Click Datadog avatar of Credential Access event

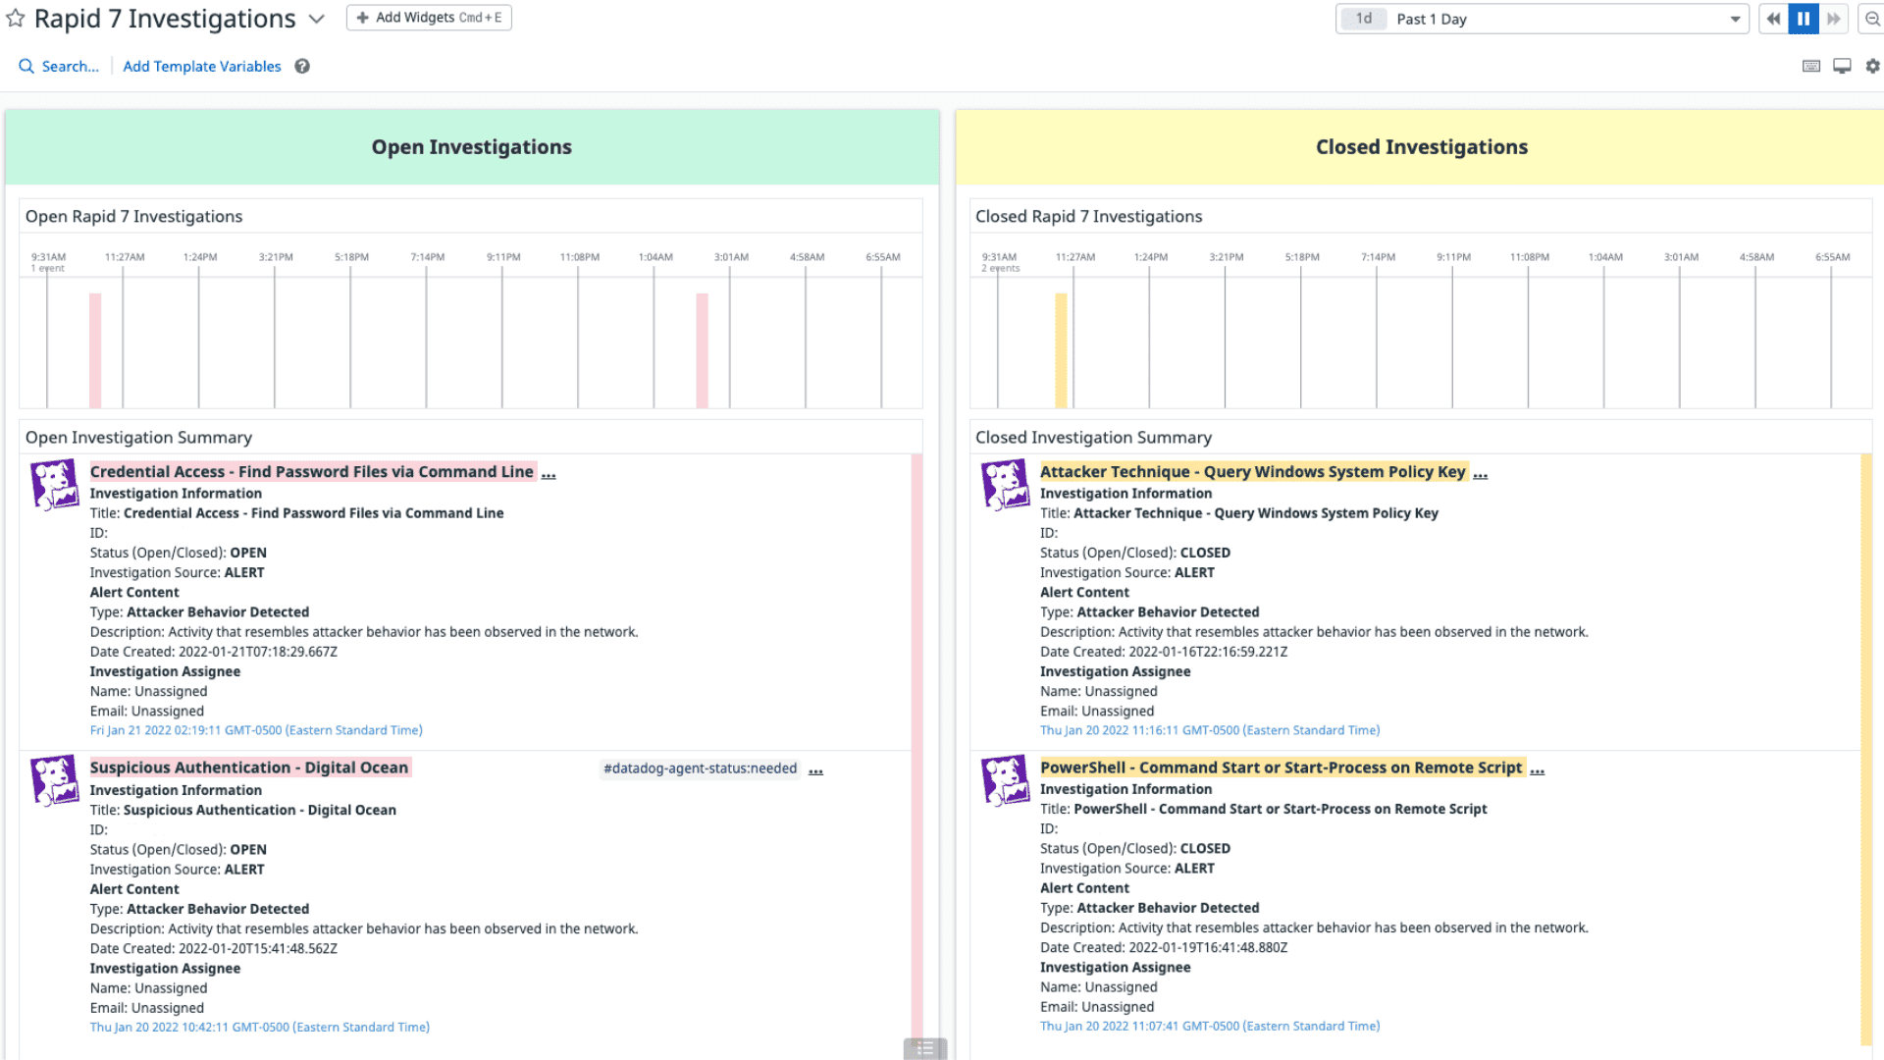(x=54, y=485)
